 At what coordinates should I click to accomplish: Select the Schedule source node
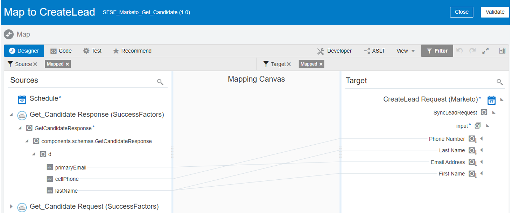click(x=44, y=98)
